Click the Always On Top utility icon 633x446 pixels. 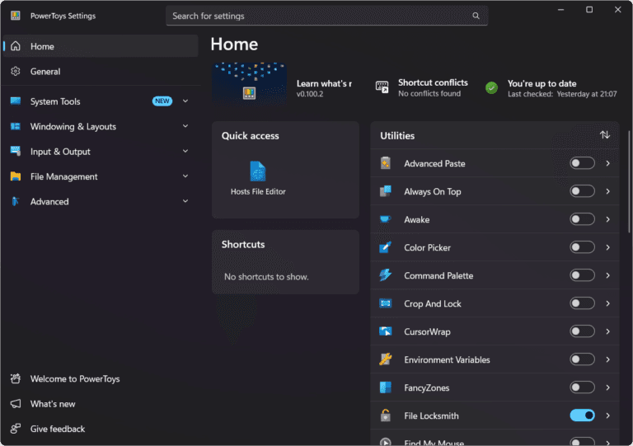point(386,191)
